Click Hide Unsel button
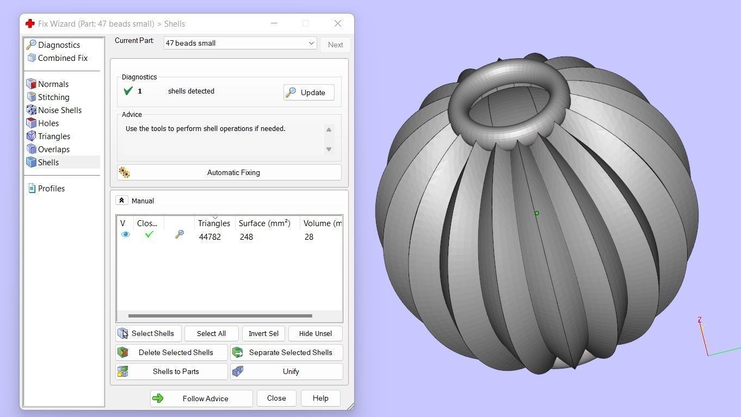This screenshot has width=741, height=417. click(316, 333)
